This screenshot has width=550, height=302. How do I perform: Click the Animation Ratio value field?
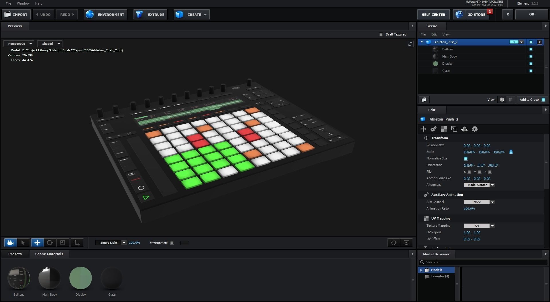point(469,209)
